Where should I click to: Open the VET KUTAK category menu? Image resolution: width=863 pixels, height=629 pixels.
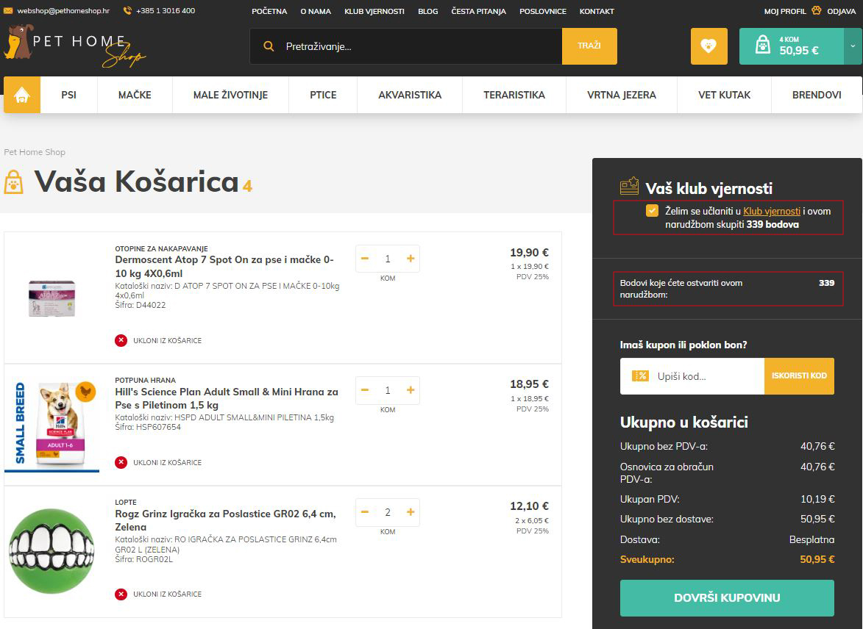point(724,95)
